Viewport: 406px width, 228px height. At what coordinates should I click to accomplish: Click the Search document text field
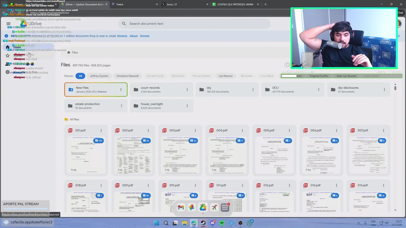point(194,24)
